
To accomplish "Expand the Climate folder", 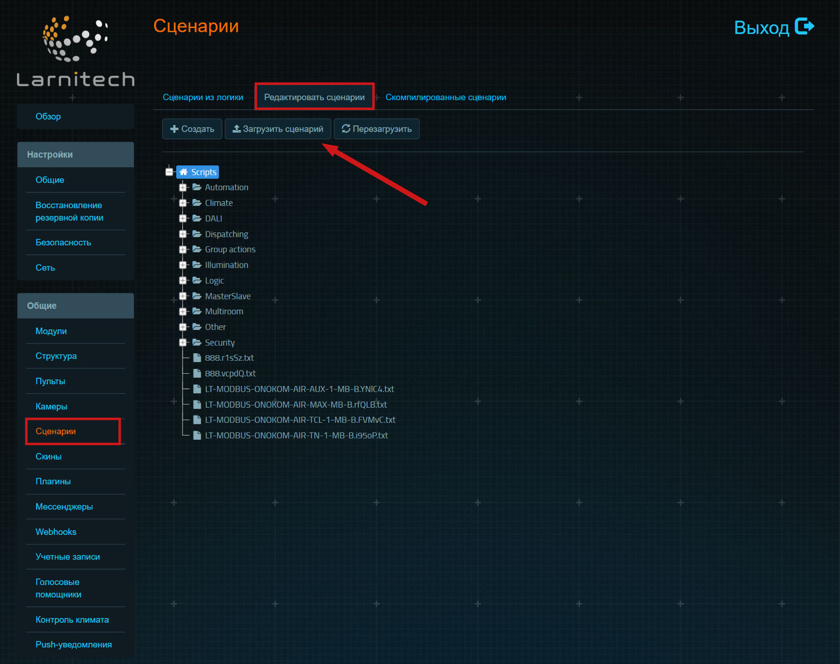I will point(183,203).
